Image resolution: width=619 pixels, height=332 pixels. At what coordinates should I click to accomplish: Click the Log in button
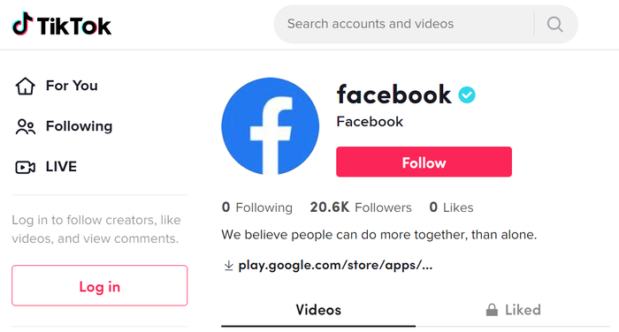click(99, 286)
